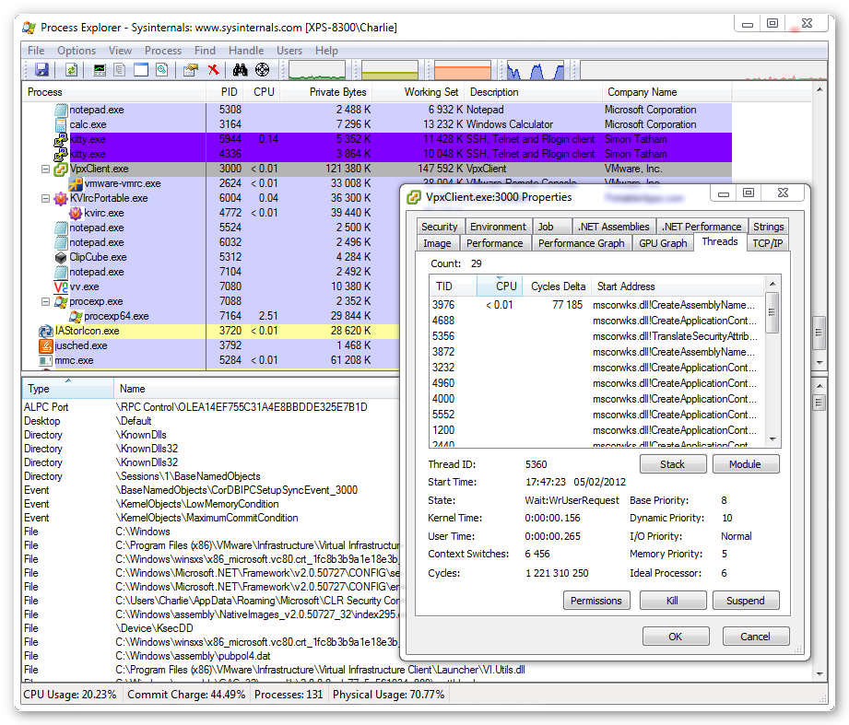Click the Permissions button
Viewport: 849px width, 725px height.
click(596, 601)
